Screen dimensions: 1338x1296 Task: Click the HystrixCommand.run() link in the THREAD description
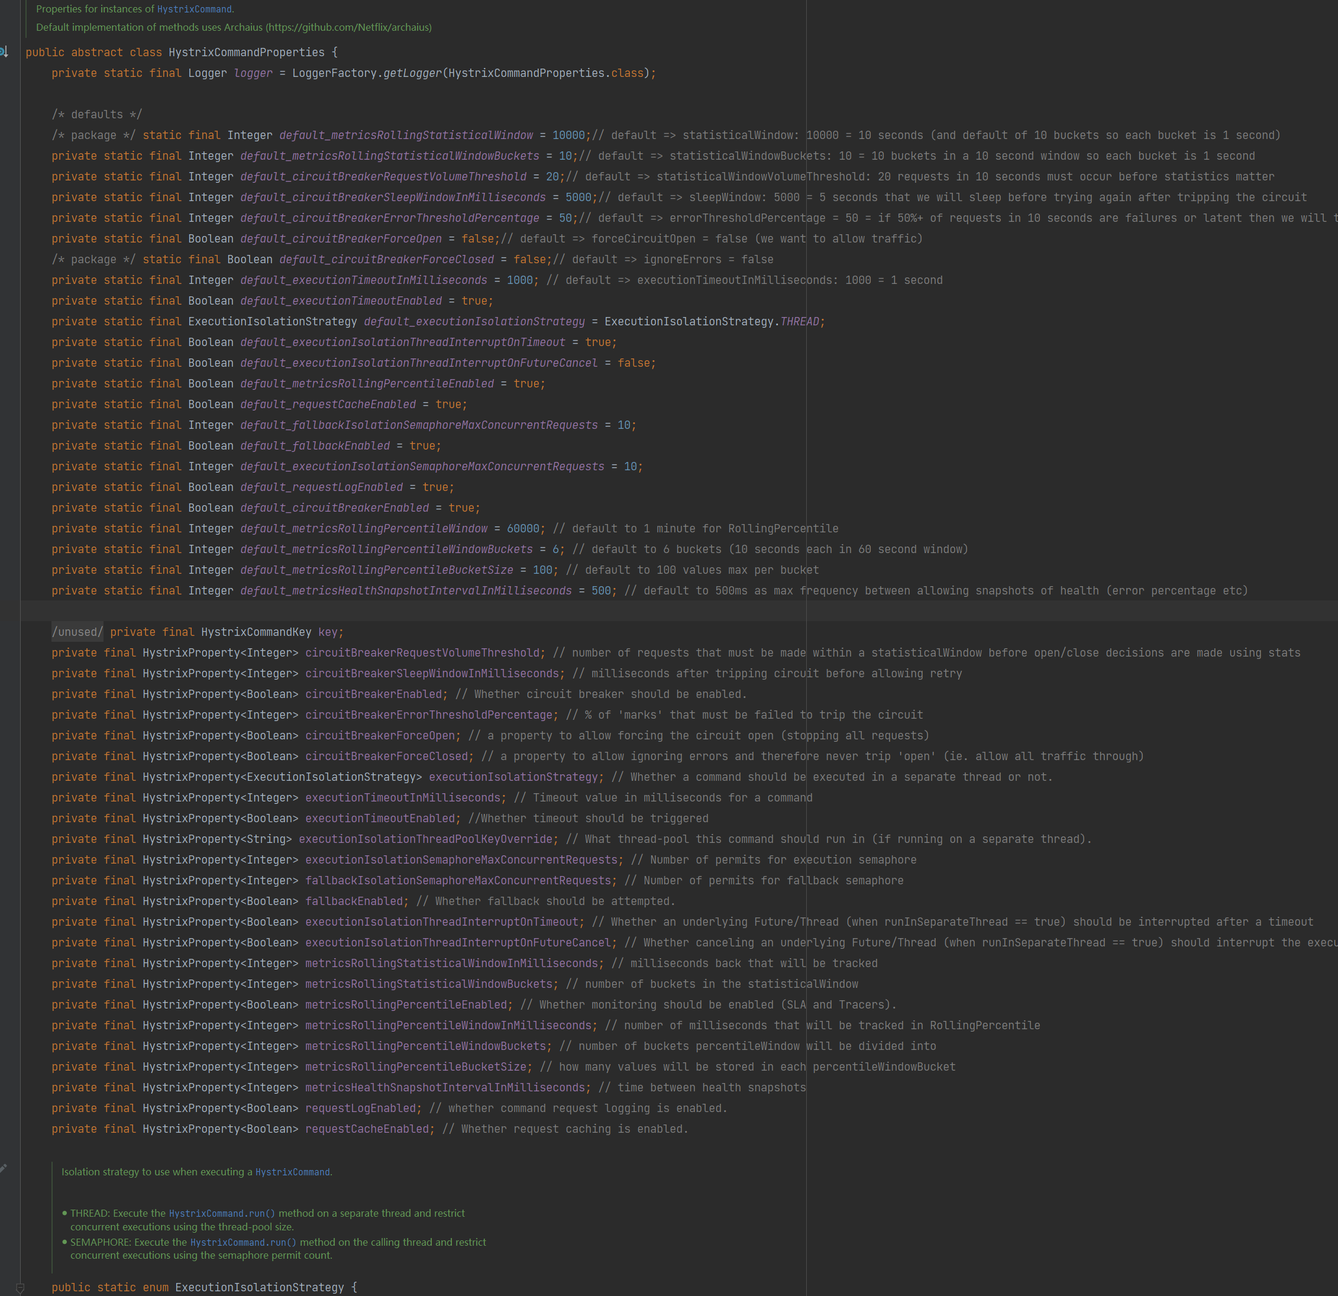[222, 1213]
